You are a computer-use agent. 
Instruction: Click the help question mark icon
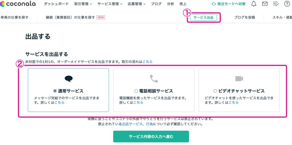[287, 4]
